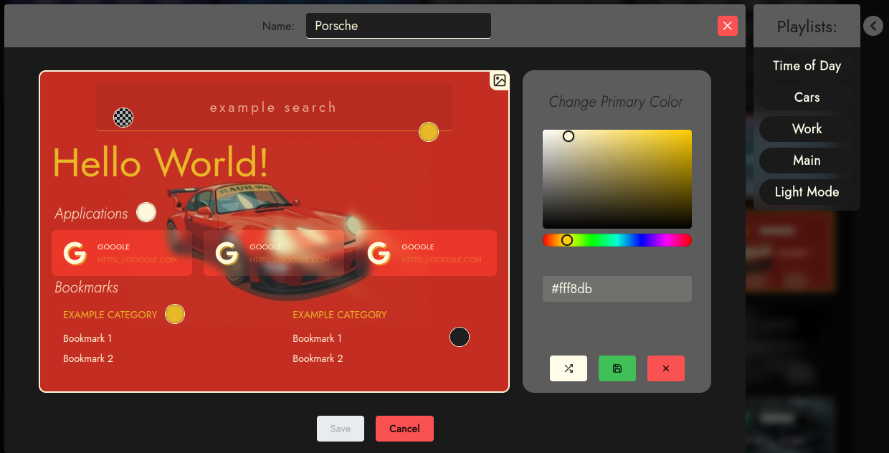This screenshot has height=453, width=889.
Task: Click the red Cancel button
Action: pos(404,429)
